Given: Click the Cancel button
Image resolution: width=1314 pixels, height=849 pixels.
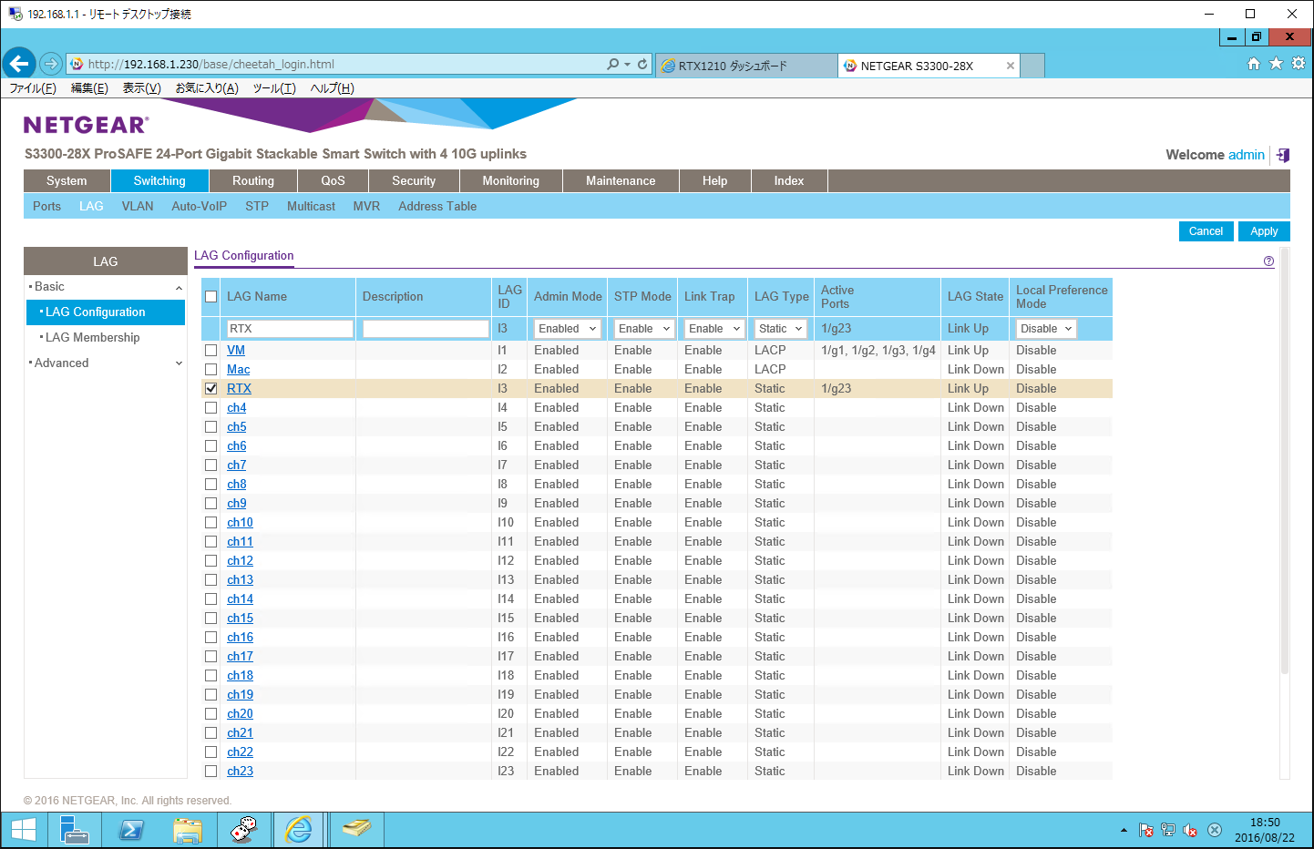Looking at the screenshot, I should (x=1206, y=231).
